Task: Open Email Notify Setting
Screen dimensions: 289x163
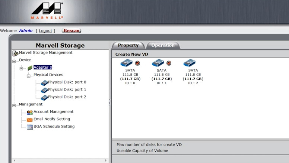Action: coord(52,119)
